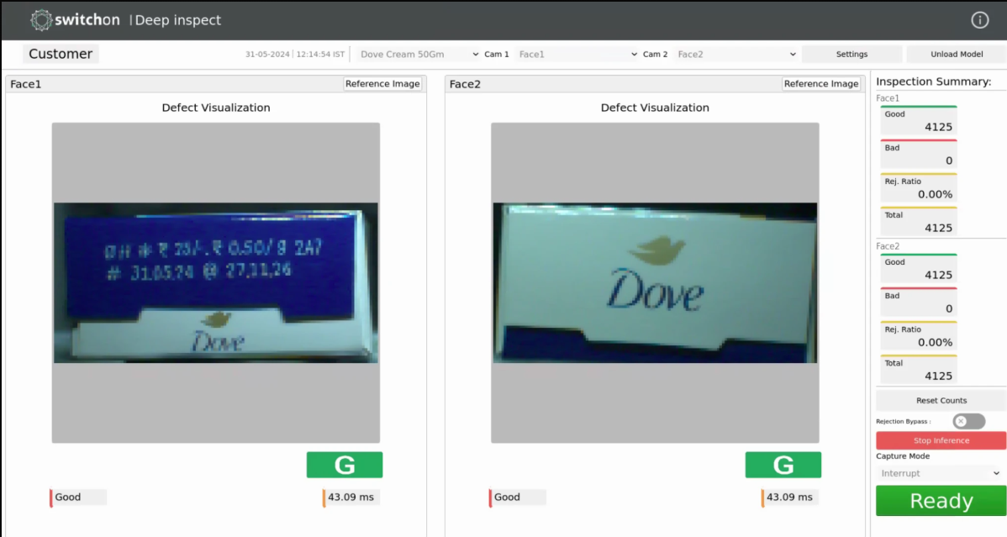Select the Face2 defect visualization image
The width and height of the screenshot is (1007, 537).
point(655,282)
